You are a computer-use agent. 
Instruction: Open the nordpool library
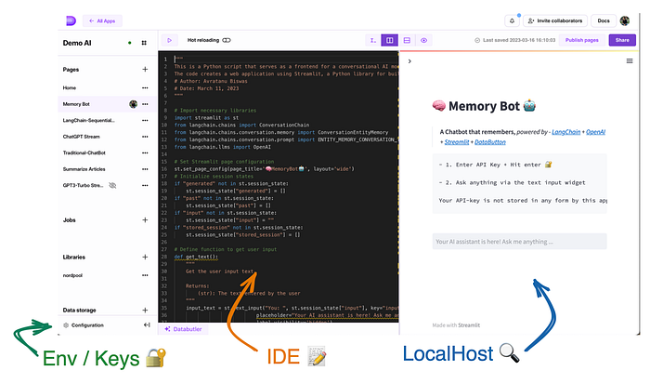(72, 275)
